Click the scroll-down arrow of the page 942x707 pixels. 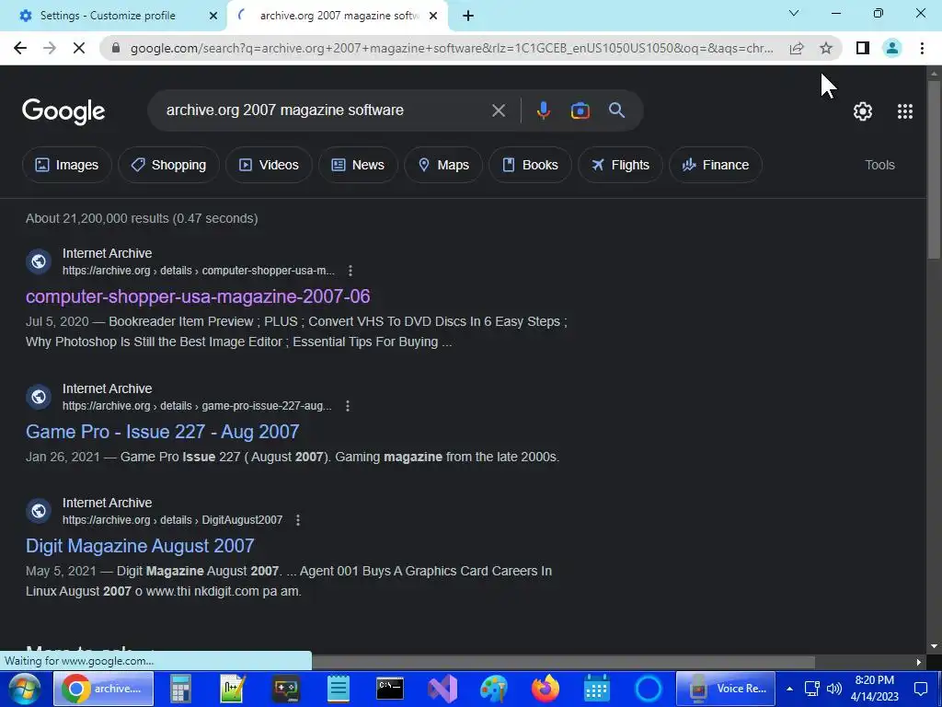click(934, 647)
